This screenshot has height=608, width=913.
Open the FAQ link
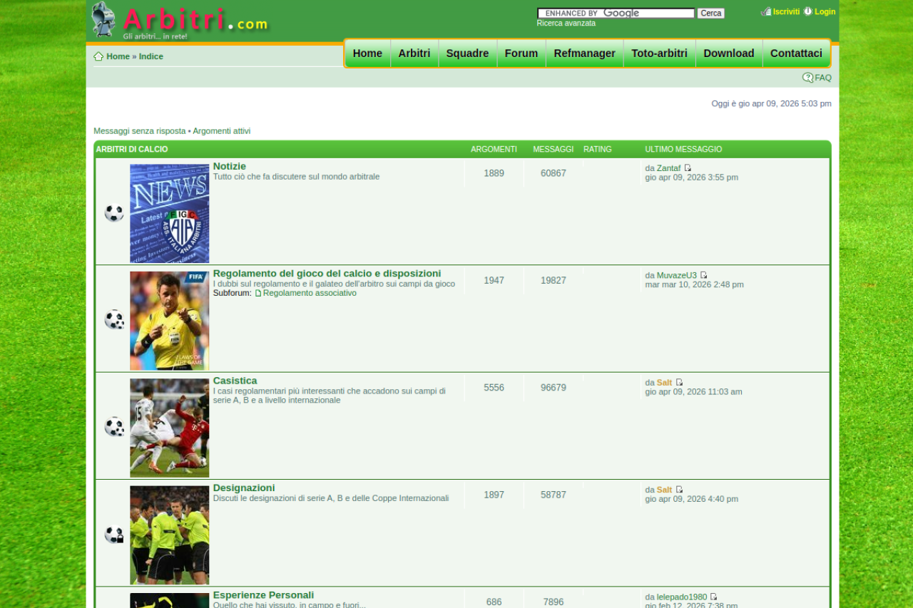(x=823, y=78)
